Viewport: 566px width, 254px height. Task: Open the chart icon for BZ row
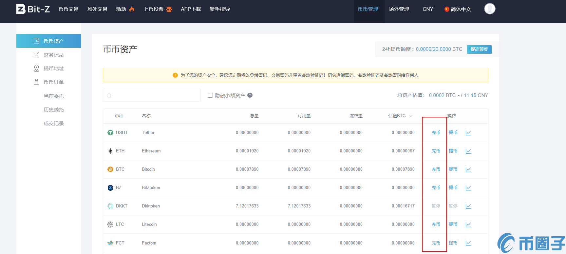coord(468,188)
